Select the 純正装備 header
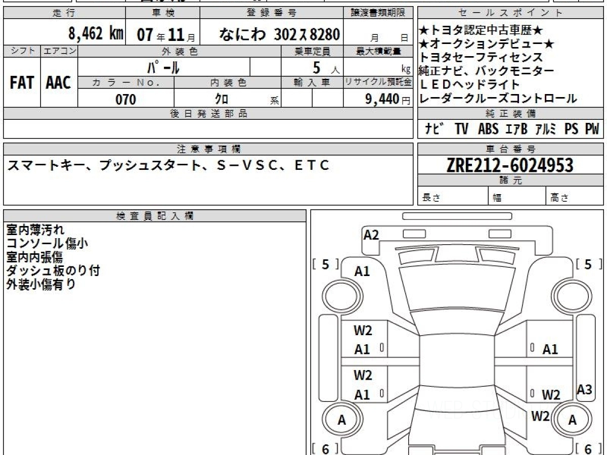Screen dimensions: 607x455 pos(510,114)
